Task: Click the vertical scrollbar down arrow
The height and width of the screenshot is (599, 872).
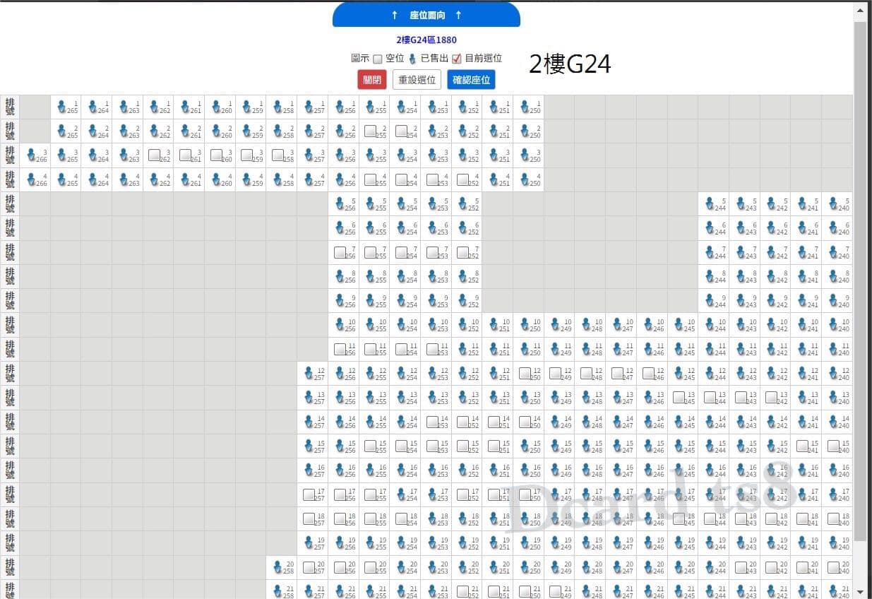Action: [x=860, y=592]
